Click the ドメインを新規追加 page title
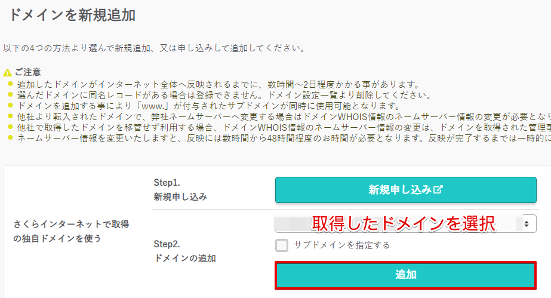This screenshot has width=551, height=298. pos(72,15)
